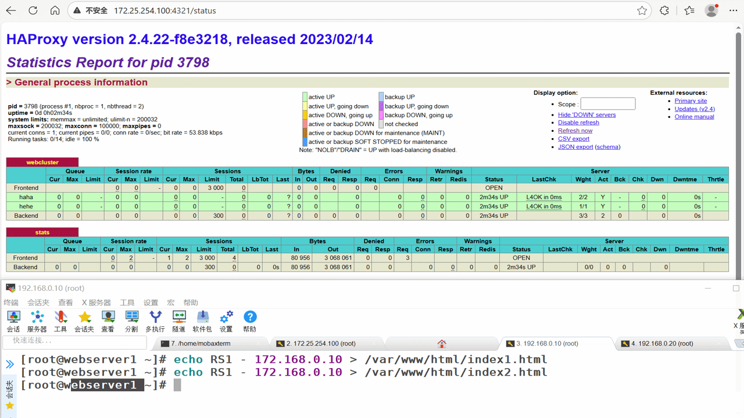Viewport: 744px width, 418px height.
Task: Go to browser home page
Action: pos(55,10)
